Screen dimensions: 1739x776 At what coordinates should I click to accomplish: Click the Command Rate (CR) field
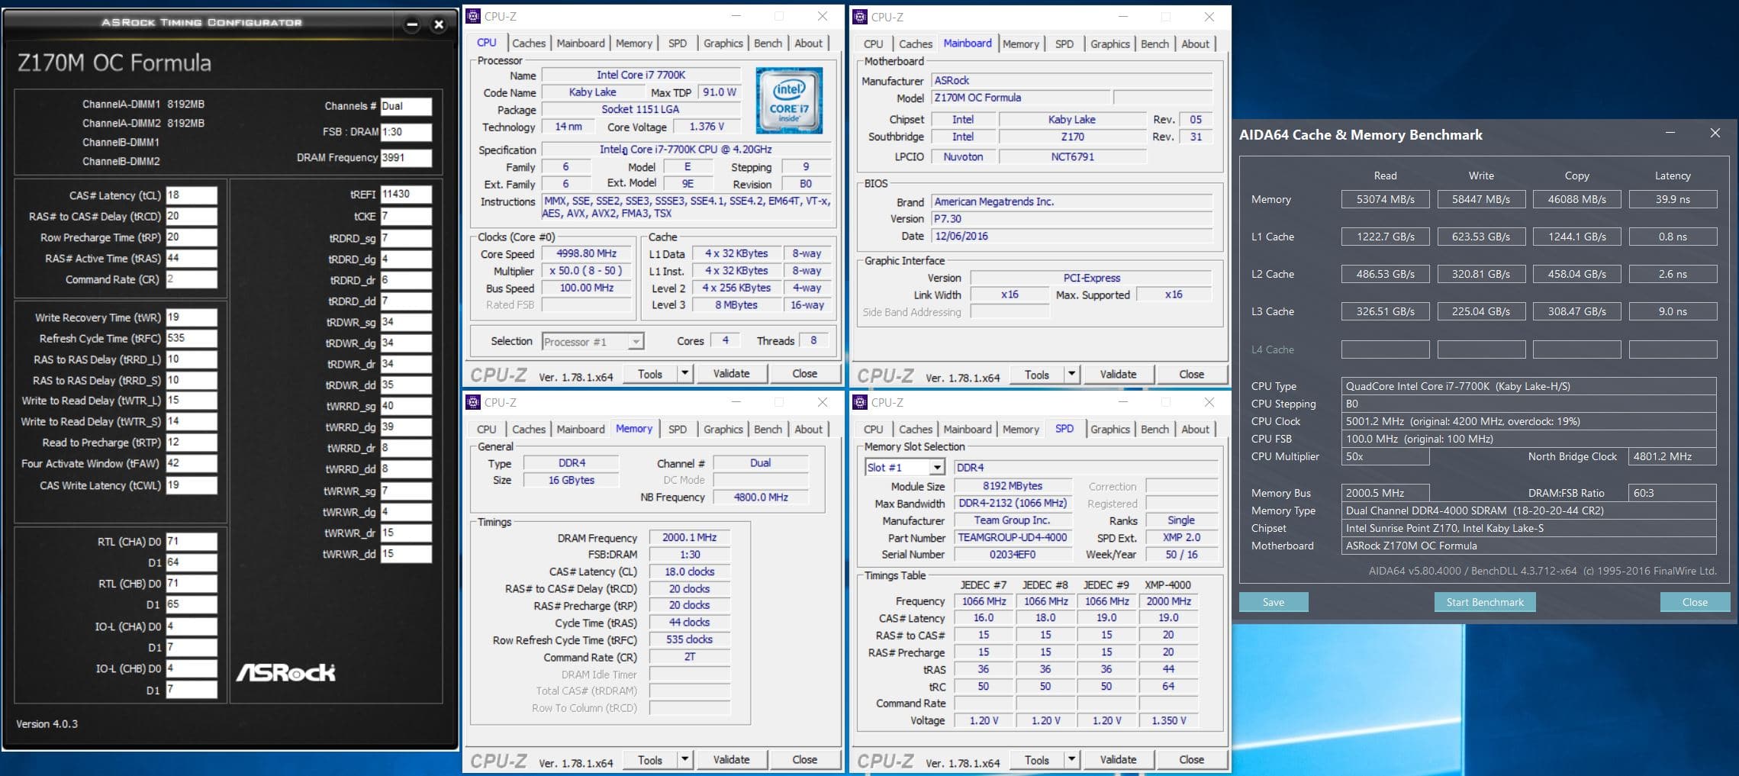tap(192, 279)
